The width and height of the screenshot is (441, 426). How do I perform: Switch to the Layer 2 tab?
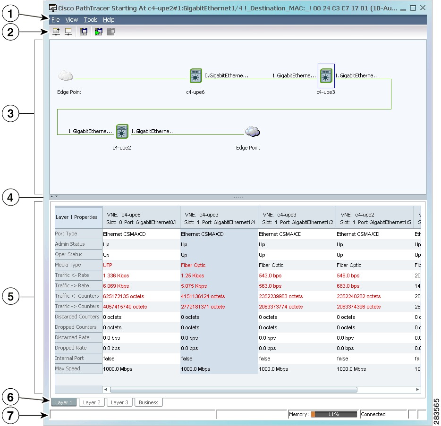pyautogui.click(x=92, y=402)
